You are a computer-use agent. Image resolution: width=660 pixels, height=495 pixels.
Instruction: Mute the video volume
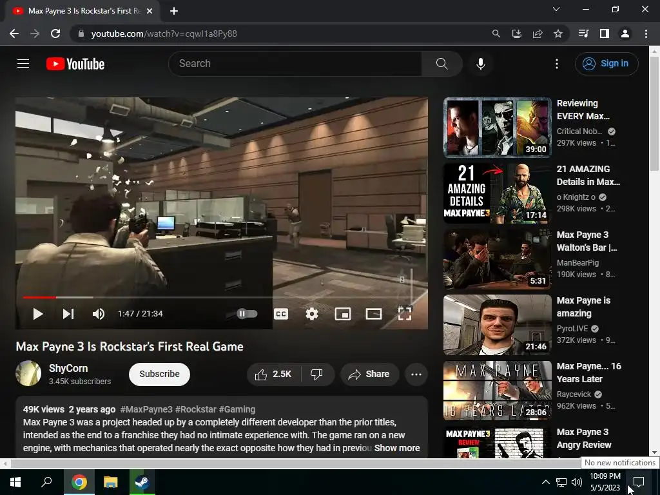pyautogui.click(x=99, y=314)
